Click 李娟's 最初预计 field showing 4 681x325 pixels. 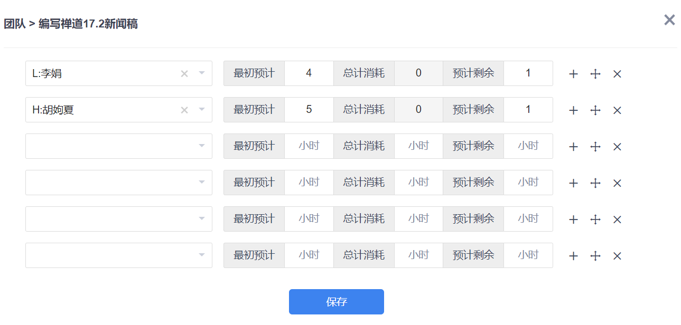click(x=309, y=73)
